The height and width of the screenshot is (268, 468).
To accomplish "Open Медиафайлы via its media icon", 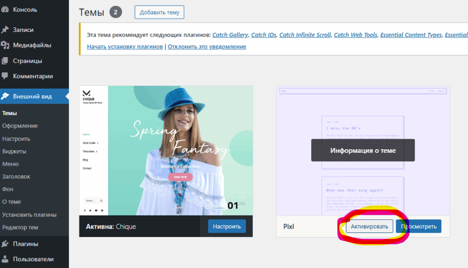I will coord(5,45).
